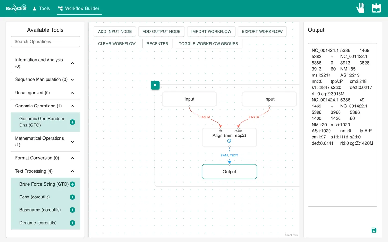Run the workflow with the play button
Screen dimensions: 388x242
[x=155, y=85]
